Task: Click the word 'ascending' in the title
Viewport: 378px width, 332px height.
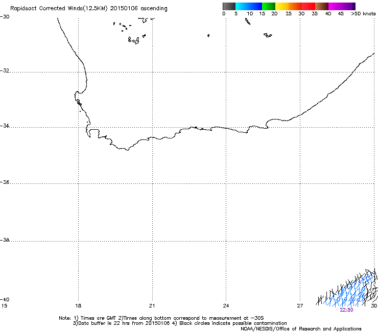Action: click(x=154, y=9)
